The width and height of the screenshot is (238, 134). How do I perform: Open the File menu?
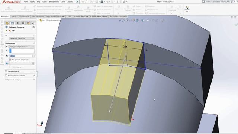(x=26, y=2)
